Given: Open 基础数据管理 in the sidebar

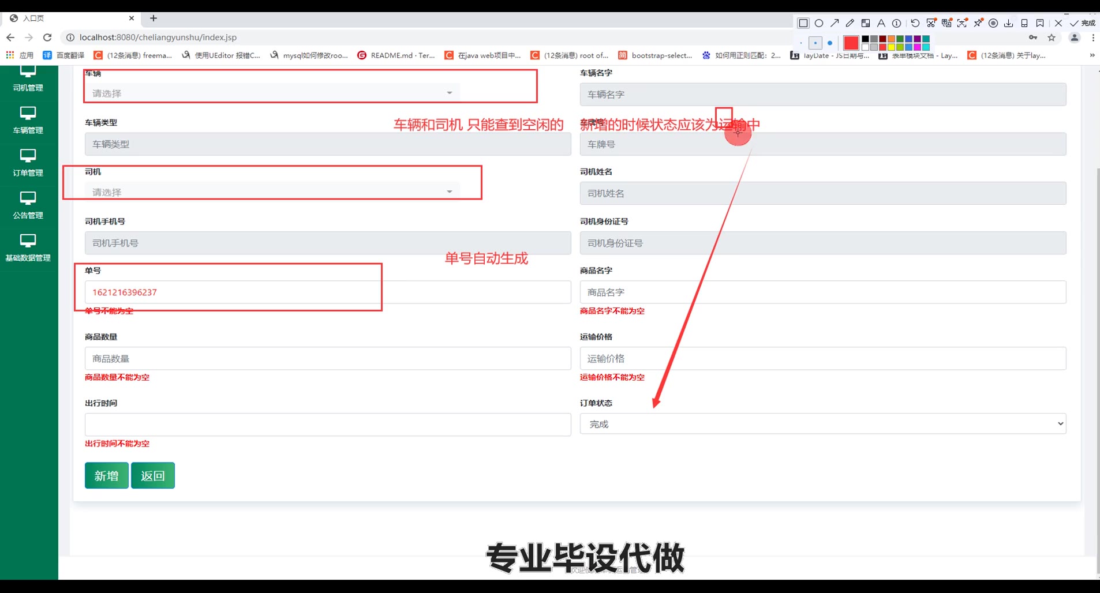Looking at the screenshot, I should (28, 248).
